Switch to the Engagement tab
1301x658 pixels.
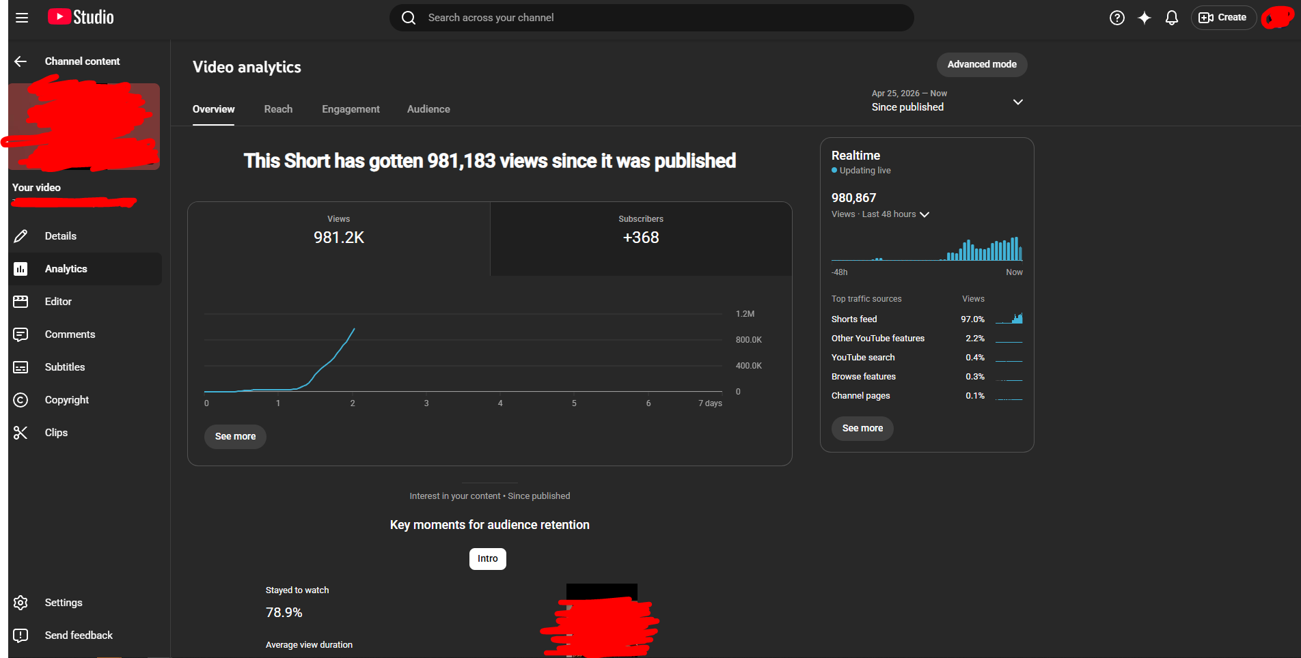click(351, 109)
